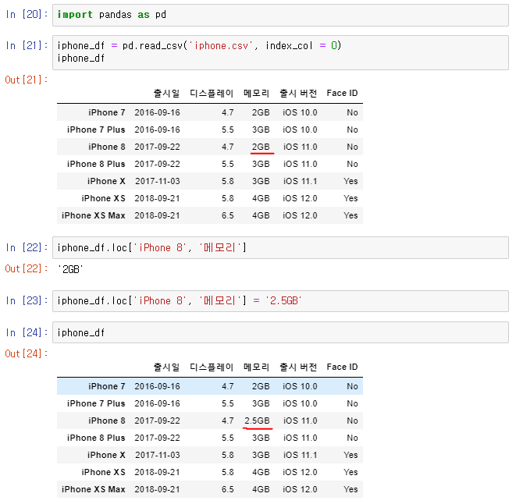Click the highlighted 'iPhone 7' row in second table
Screen dimensions: 516x504
coord(210,386)
